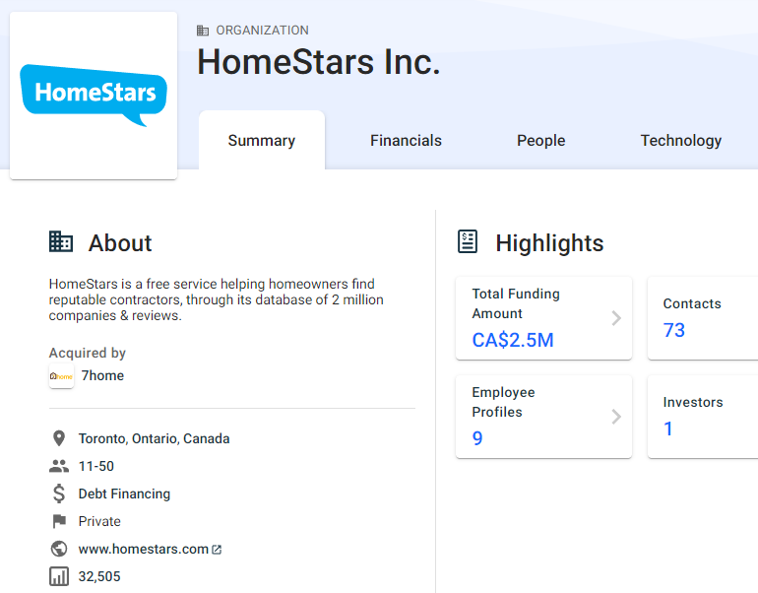
Task: Click the globe website icon
Action: point(59,549)
